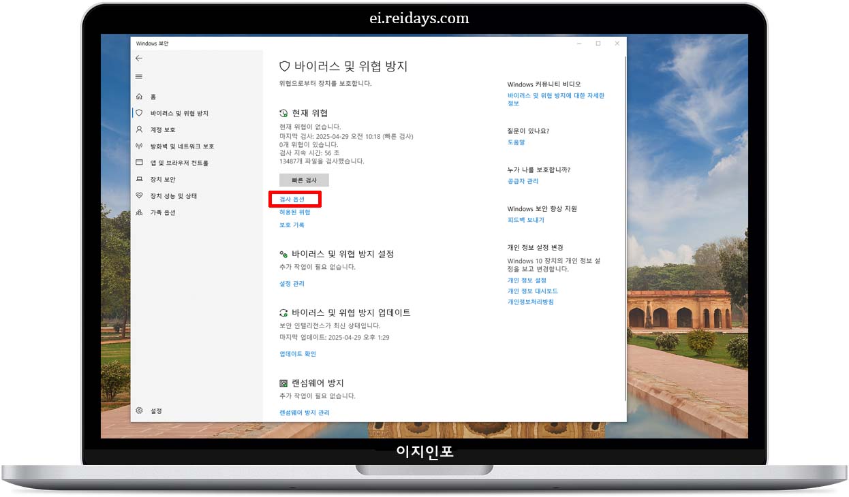Open the hamburger navigation menu icon
Viewport: 849px width, 497px height.
click(x=139, y=76)
